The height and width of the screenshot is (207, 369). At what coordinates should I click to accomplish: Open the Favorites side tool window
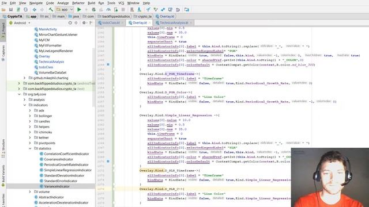tap(3, 200)
